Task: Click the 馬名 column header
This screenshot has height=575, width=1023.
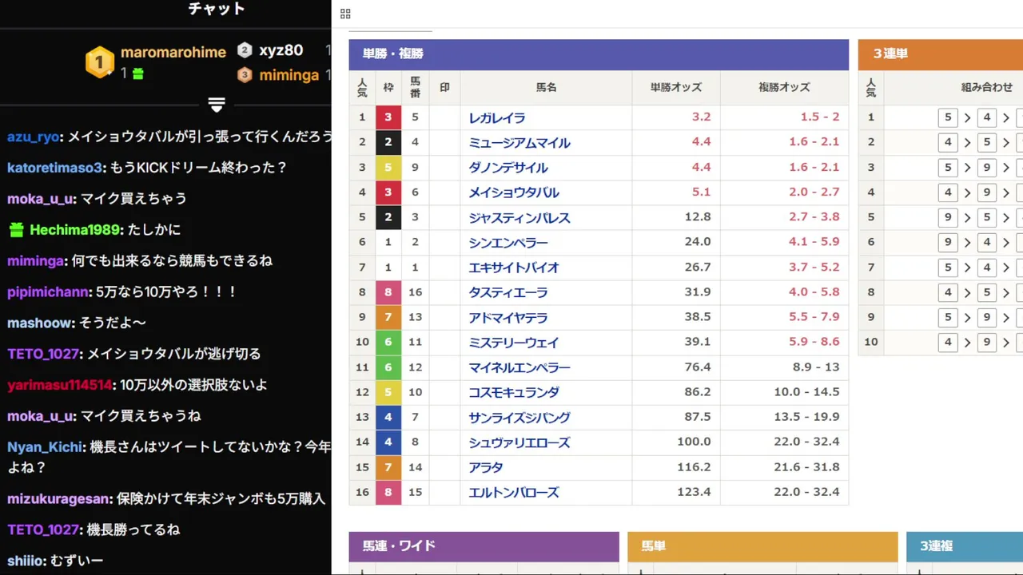Action: point(546,88)
